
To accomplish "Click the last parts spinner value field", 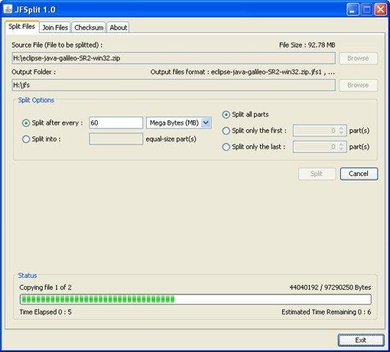I will click(x=315, y=147).
